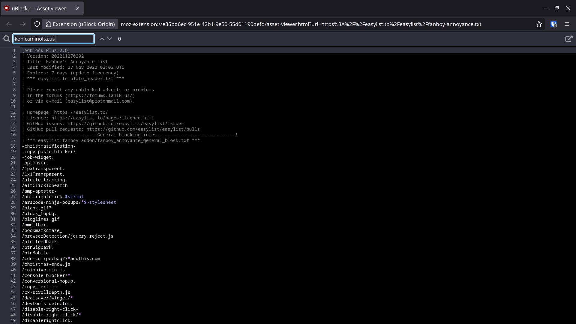The width and height of the screenshot is (576, 324).
Task: Click the uBlock Origin toolbar icon
Action: point(553,24)
